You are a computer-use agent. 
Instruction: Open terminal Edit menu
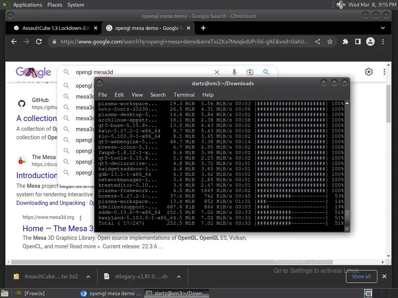(119, 95)
